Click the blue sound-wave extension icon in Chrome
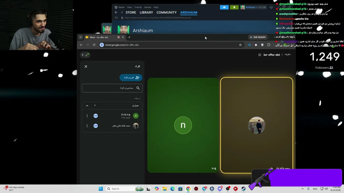Image resolution: width=344 pixels, height=193 pixels. [x=249, y=45]
